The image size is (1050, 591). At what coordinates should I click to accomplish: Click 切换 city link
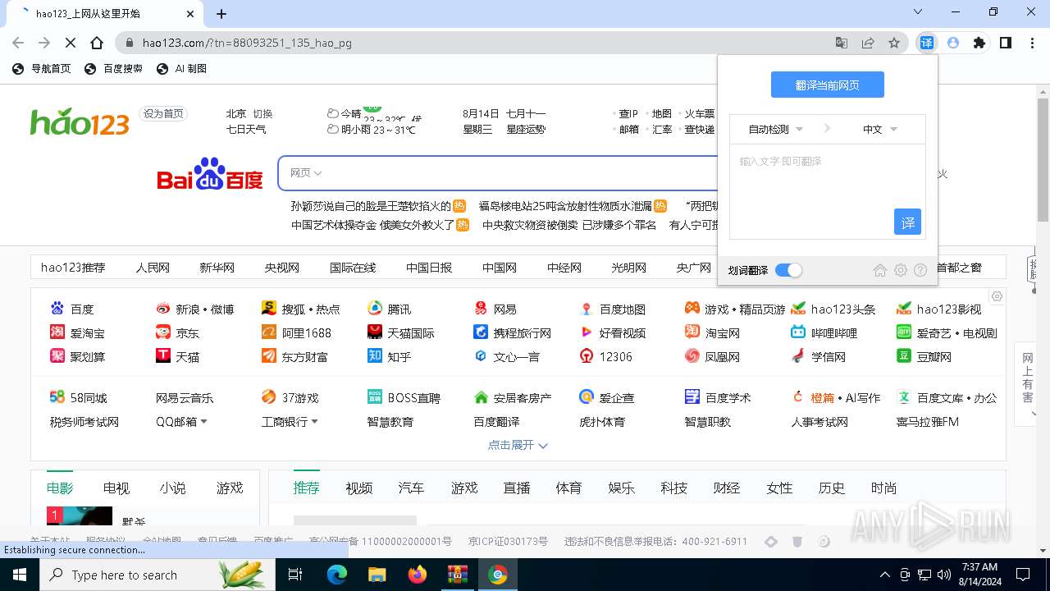click(x=262, y=113)
